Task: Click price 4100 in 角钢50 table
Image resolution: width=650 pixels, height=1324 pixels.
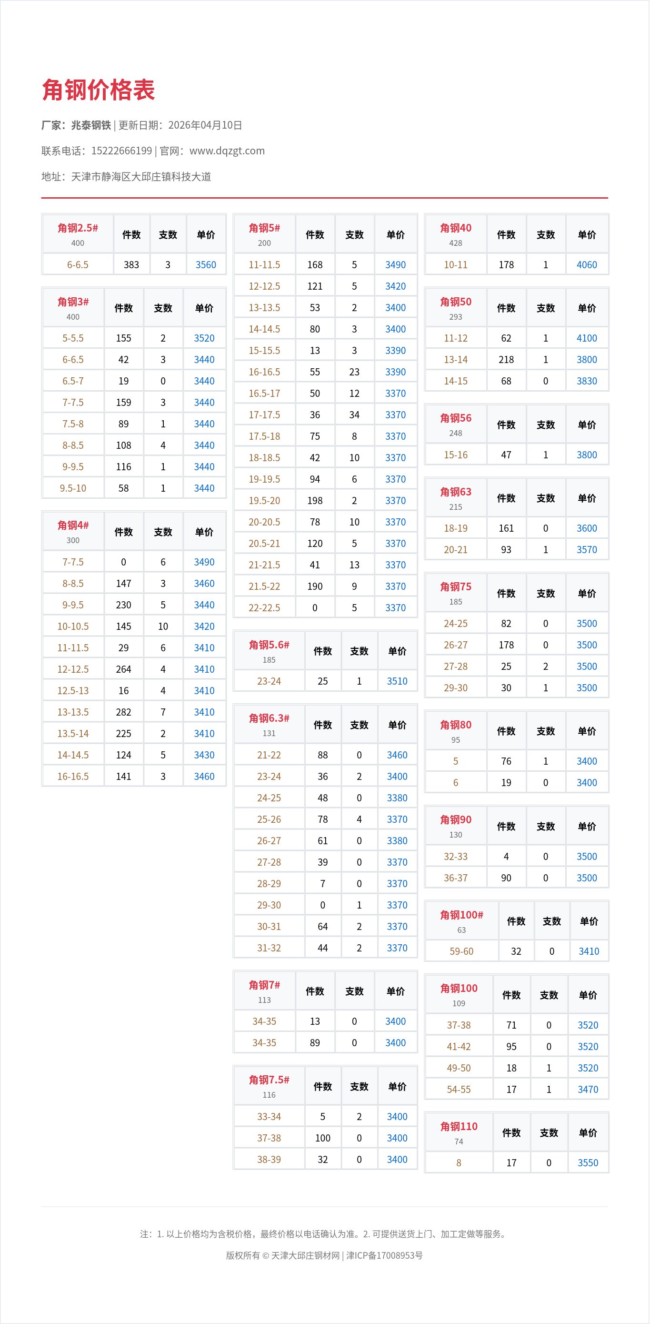Action: [x=587, y=338]
